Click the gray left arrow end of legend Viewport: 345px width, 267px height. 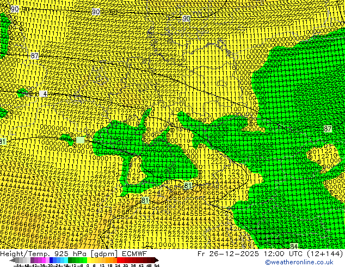(x=13, y=260)
